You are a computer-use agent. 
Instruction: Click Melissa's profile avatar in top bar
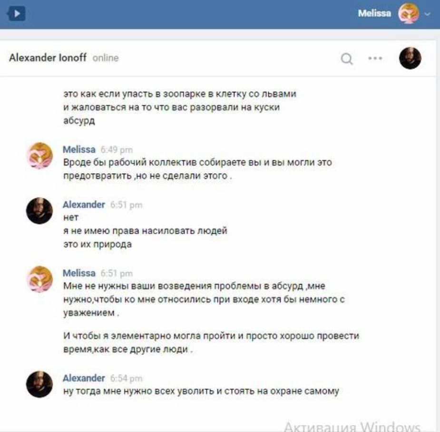tap(409, 13)
